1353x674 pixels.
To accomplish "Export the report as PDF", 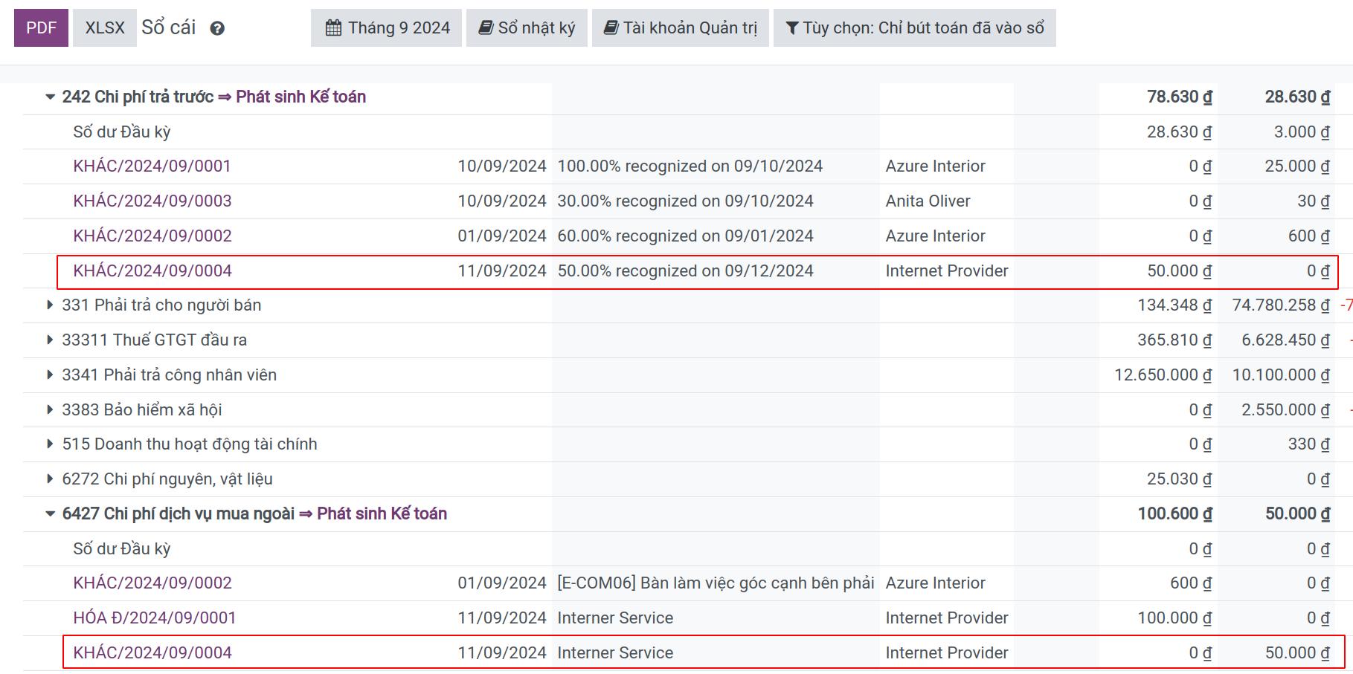I will point(42,28).
